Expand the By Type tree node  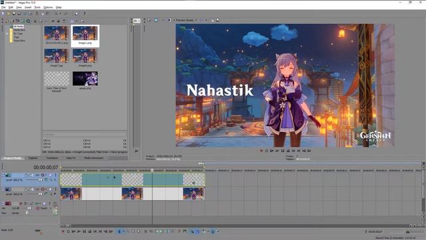7,33
